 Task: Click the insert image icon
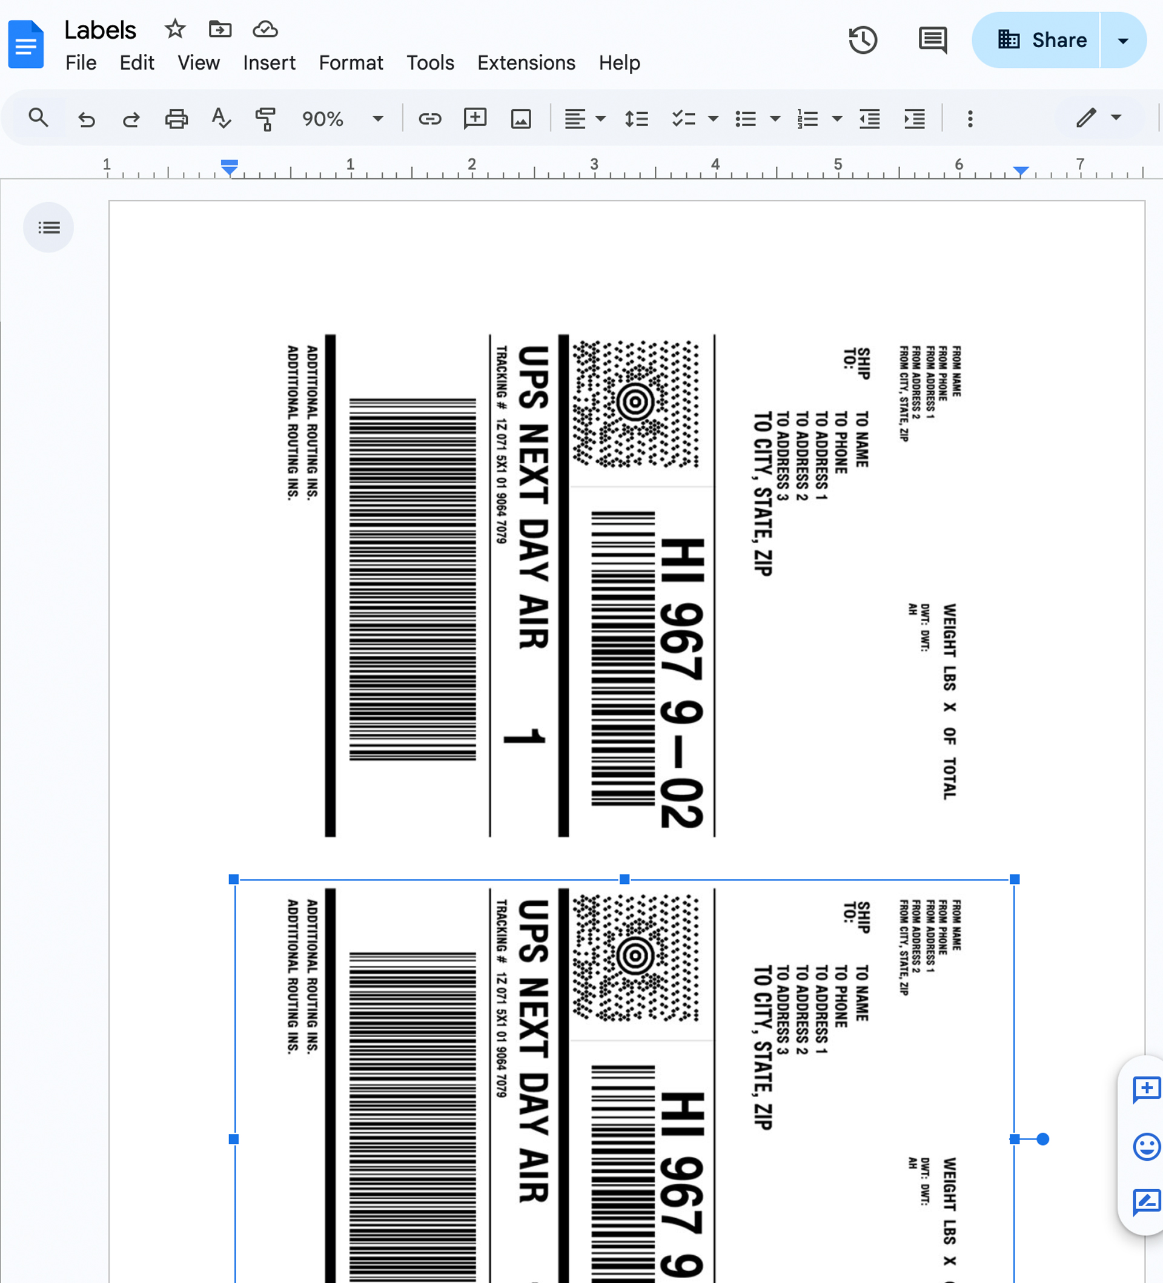[x=521, y=119]
